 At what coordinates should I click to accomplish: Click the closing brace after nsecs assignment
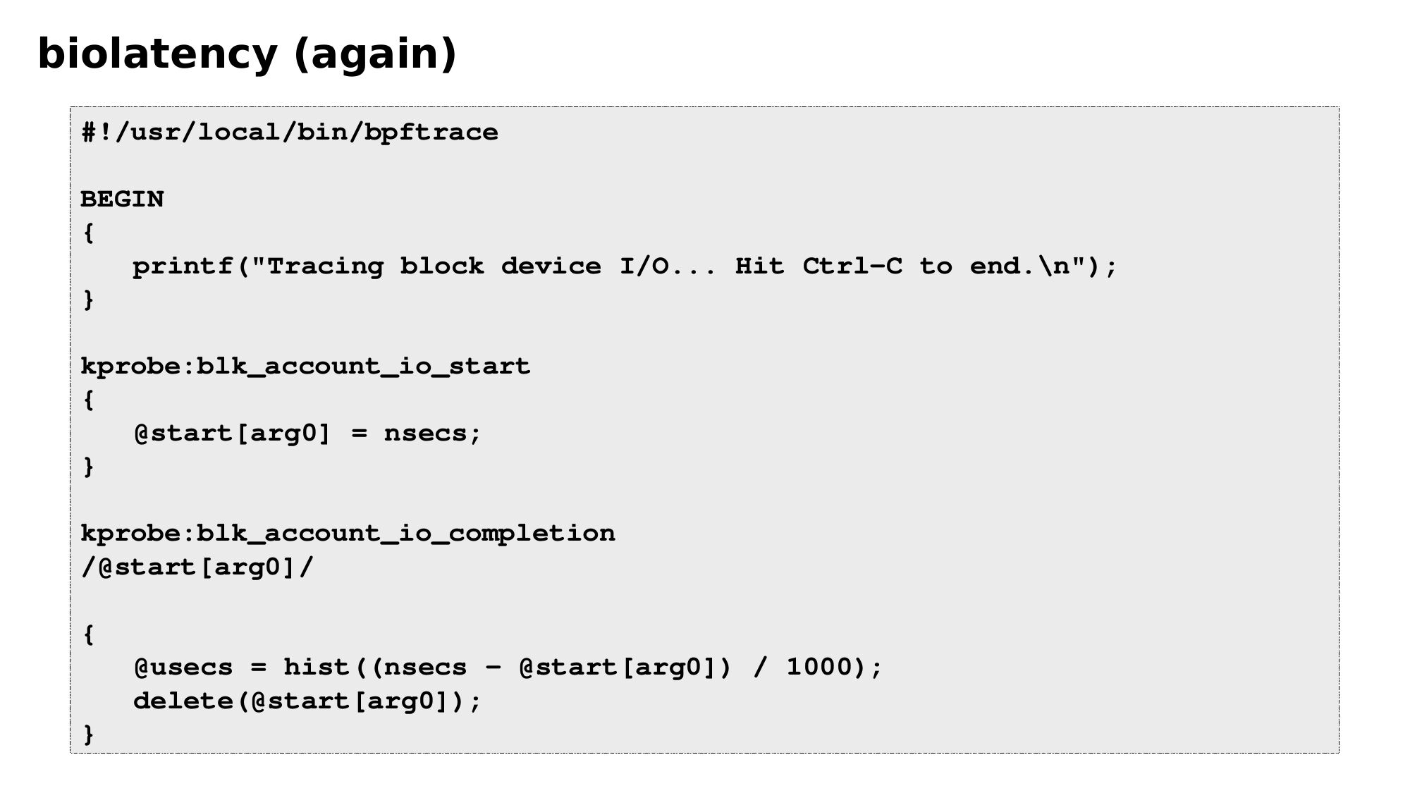pyautogui.click(x=88, y=467)
